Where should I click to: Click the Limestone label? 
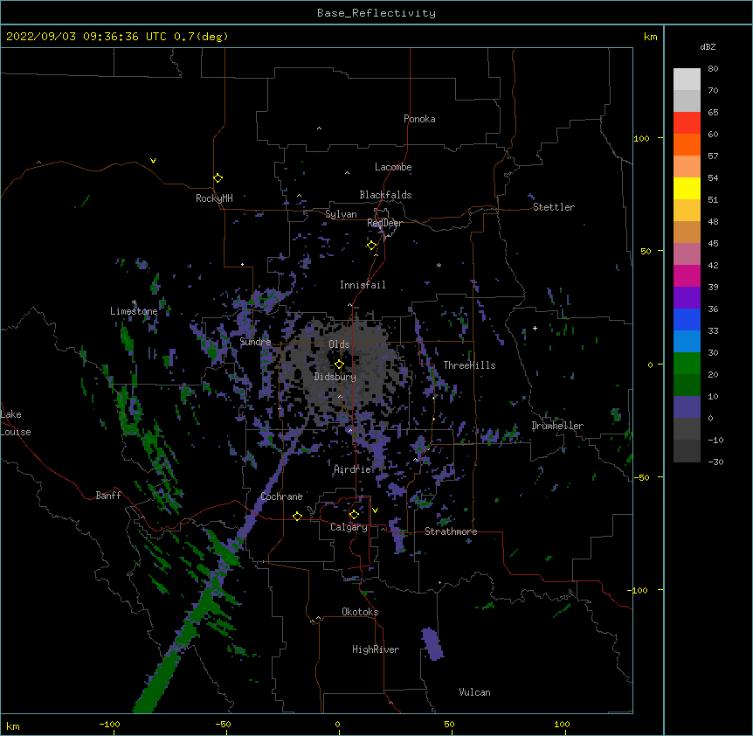pos(134,311)
